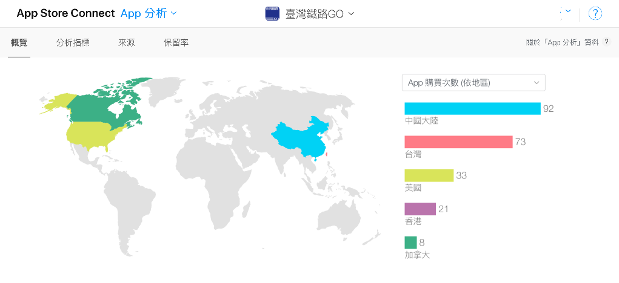This screenshot has height=283, width=619.
Task: Click the purple 香港 bar
Action: click(420, 209)
